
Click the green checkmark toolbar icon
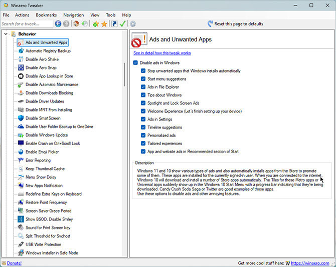(x=122, y=23)
